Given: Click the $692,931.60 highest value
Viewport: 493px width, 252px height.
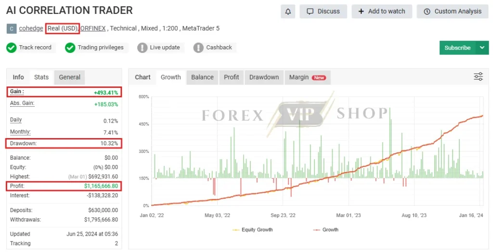Looking at the screenshot, I should [x=103, y=176].
